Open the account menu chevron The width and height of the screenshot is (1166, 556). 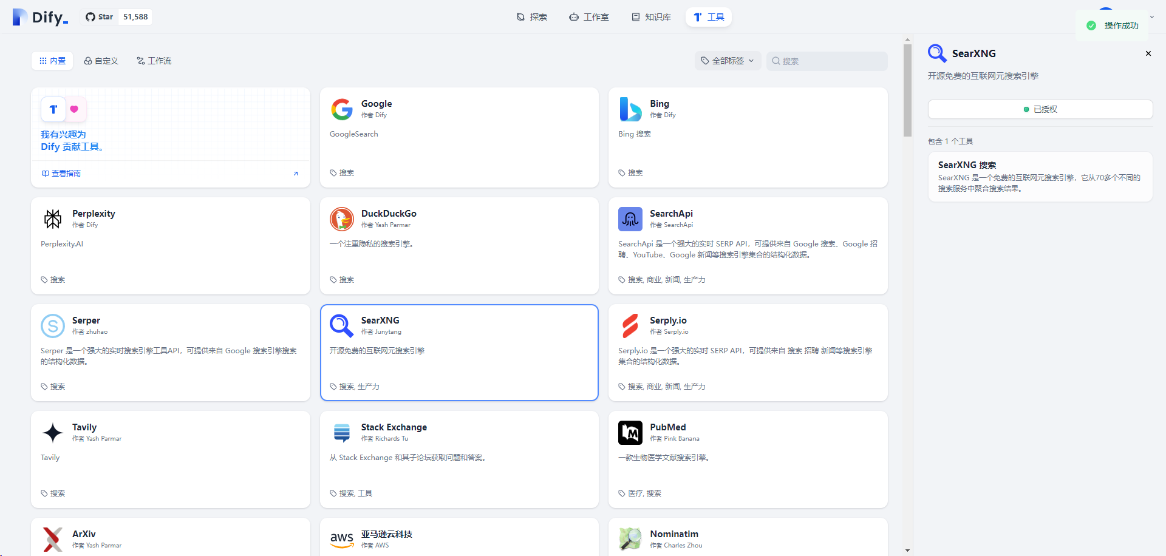[1152, 17]
